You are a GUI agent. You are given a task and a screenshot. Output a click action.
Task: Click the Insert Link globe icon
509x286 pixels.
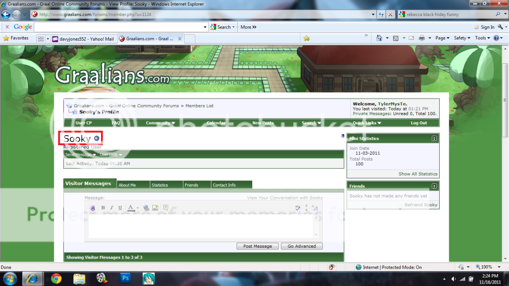coord(146,208)
